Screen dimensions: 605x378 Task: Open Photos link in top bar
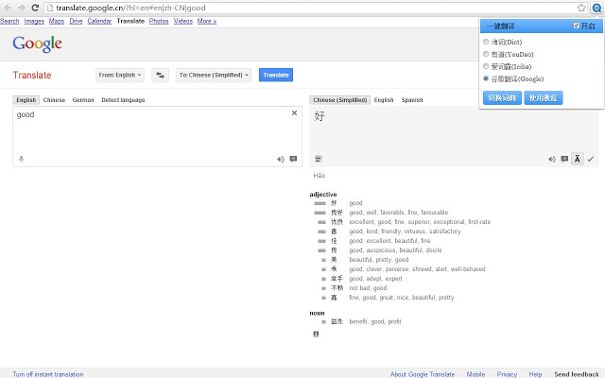[x=159, y=21]
